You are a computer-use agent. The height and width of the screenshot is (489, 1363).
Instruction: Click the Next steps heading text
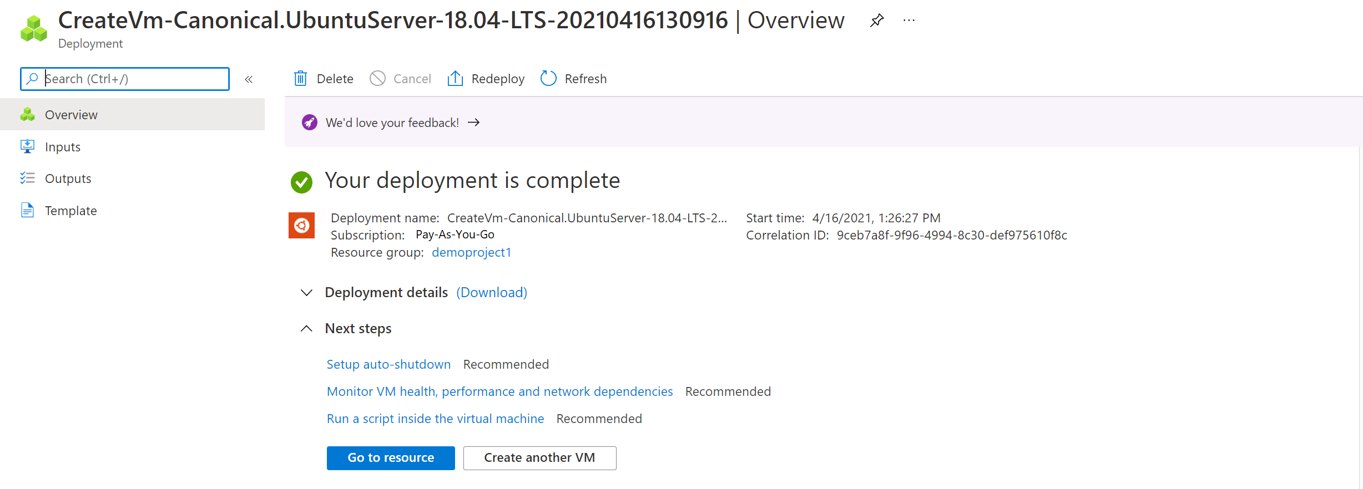[358, 328]
